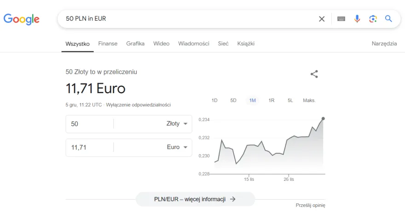Screen dimensions: 405x218
Task: Select the 5D chart range
Action: 233,100
